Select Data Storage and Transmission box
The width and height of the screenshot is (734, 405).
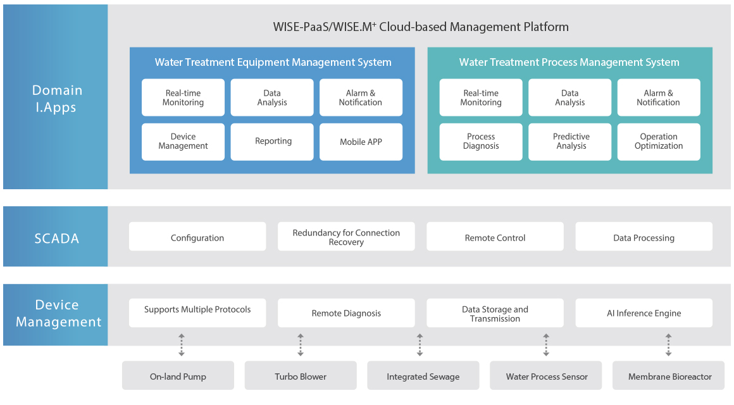click(x=495, y=313)
